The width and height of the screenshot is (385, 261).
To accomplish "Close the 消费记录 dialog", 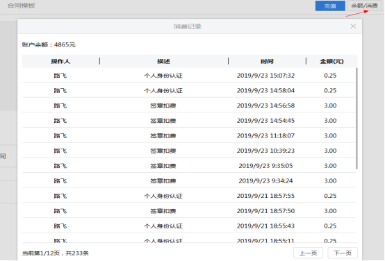I will [353, 26].
